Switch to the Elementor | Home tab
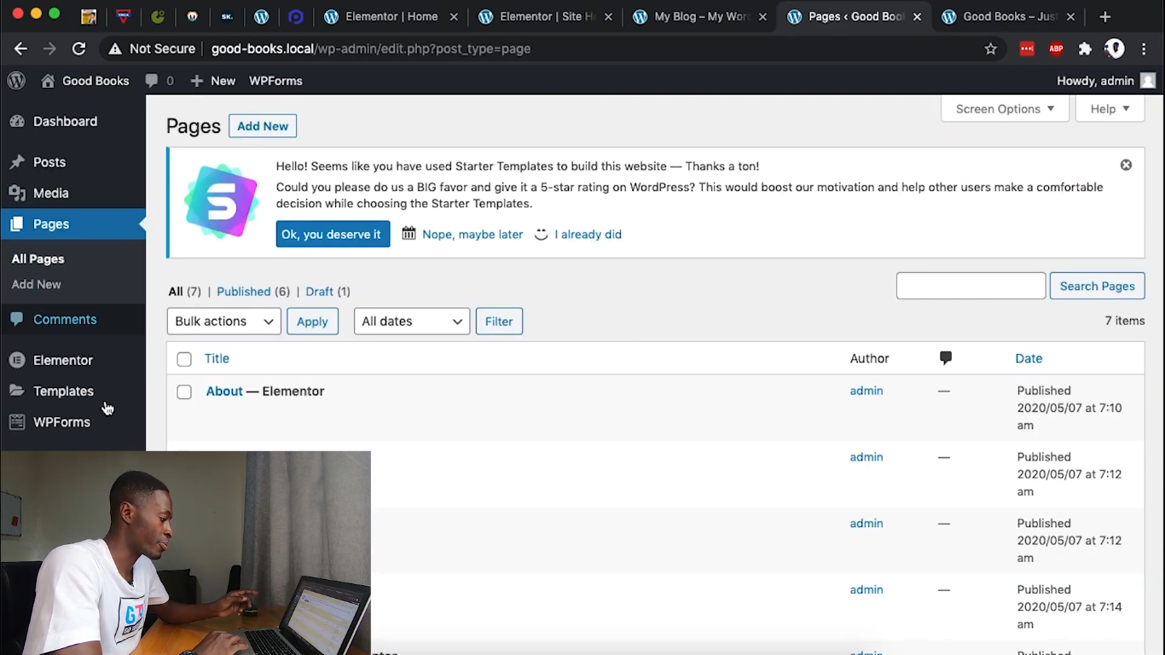The width and height of the screenshot is (1165, 655). (391, 16)
